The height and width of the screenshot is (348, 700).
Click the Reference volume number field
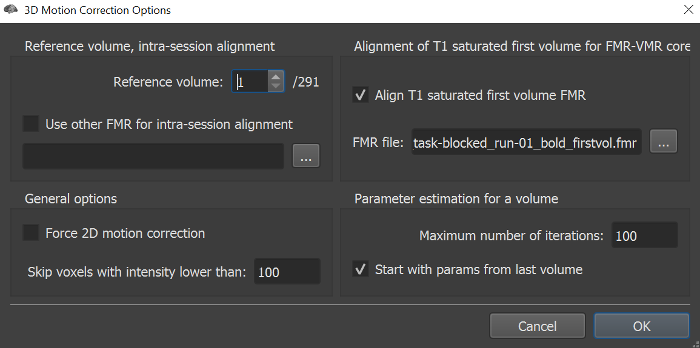pos(251,81)
